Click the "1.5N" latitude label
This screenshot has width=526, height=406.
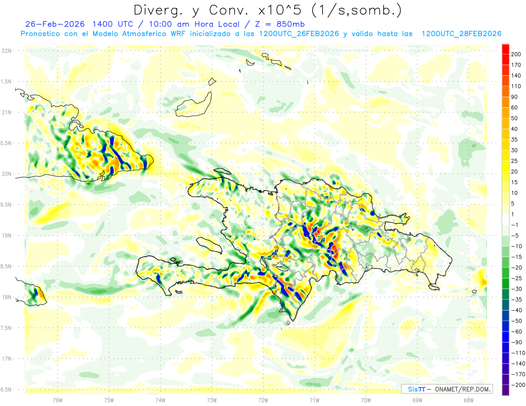pos(7,81)
